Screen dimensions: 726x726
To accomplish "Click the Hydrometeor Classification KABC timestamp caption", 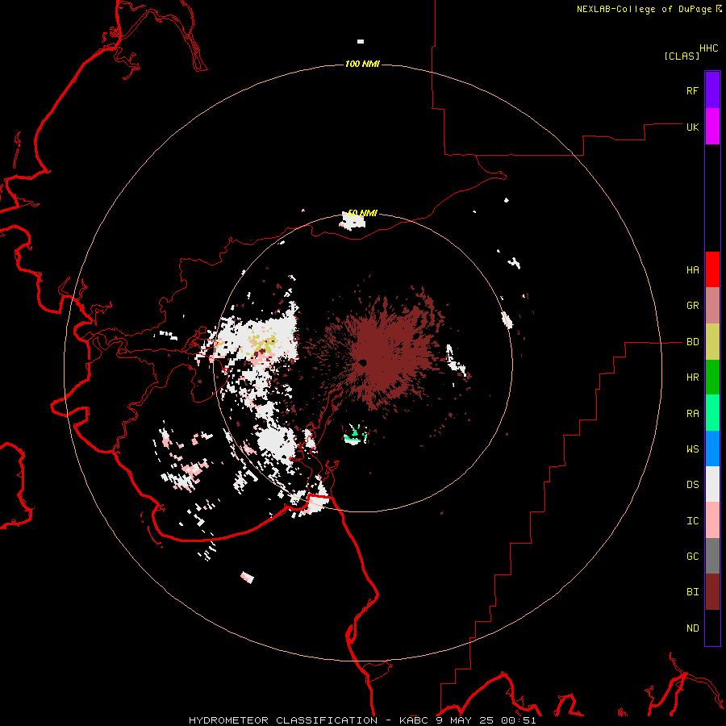I will click(362, 720).
